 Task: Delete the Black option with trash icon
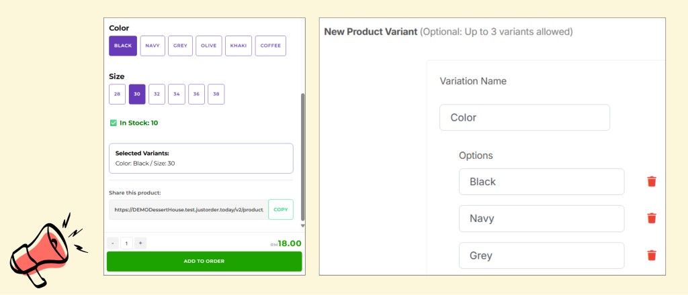pyautogui.click(x=651, y=182)
